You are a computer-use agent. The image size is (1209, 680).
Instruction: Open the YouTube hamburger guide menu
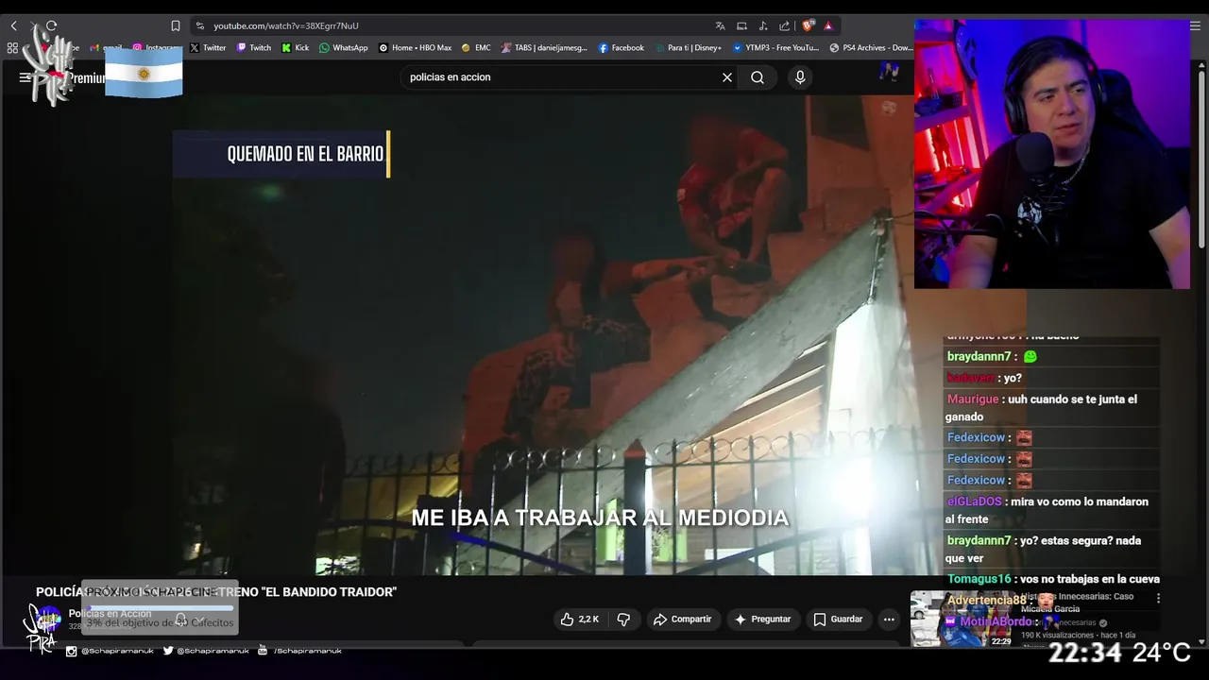click(x=25, y=77)
